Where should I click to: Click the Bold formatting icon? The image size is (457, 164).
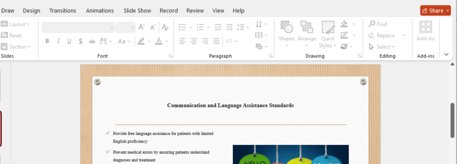47,41
